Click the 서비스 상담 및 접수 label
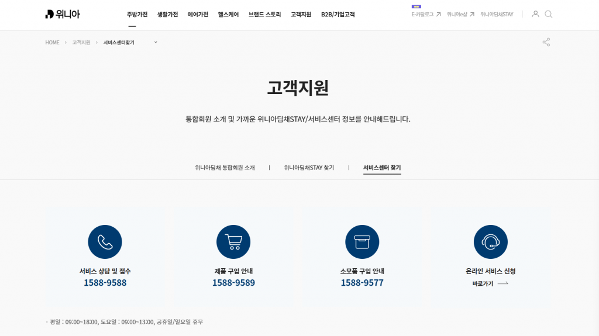 point(105,271)
